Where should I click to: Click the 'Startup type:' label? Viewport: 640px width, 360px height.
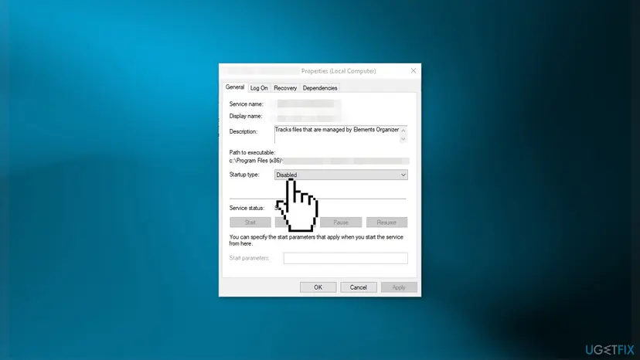point(244,175)
